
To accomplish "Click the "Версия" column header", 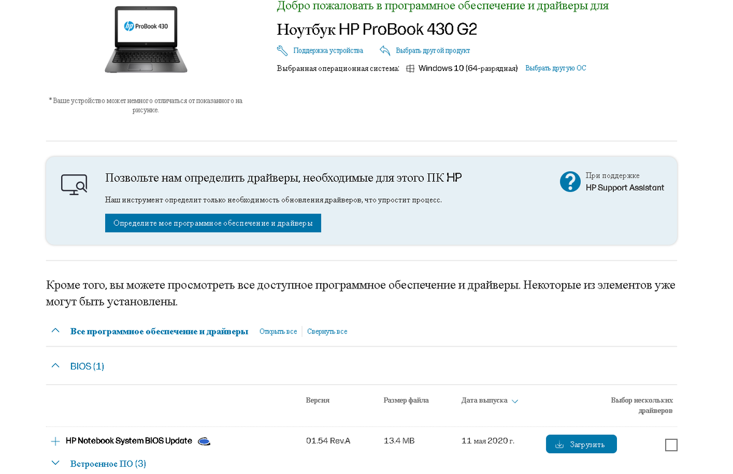I will point(318,400).
